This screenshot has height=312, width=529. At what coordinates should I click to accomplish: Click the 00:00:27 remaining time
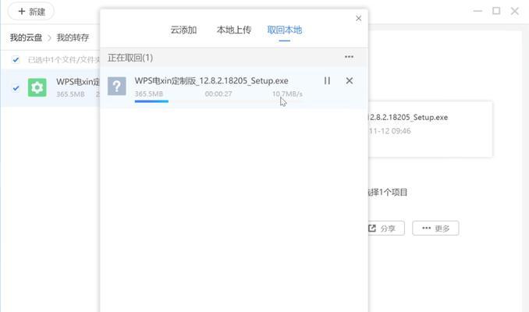pos(218,94)
